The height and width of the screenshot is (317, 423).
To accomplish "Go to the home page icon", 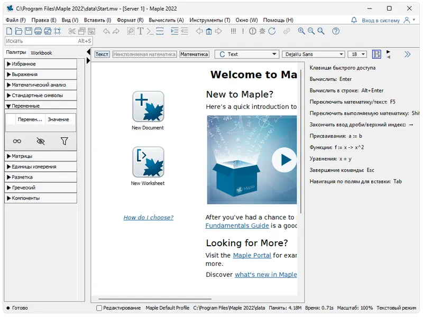I will 209,31.
